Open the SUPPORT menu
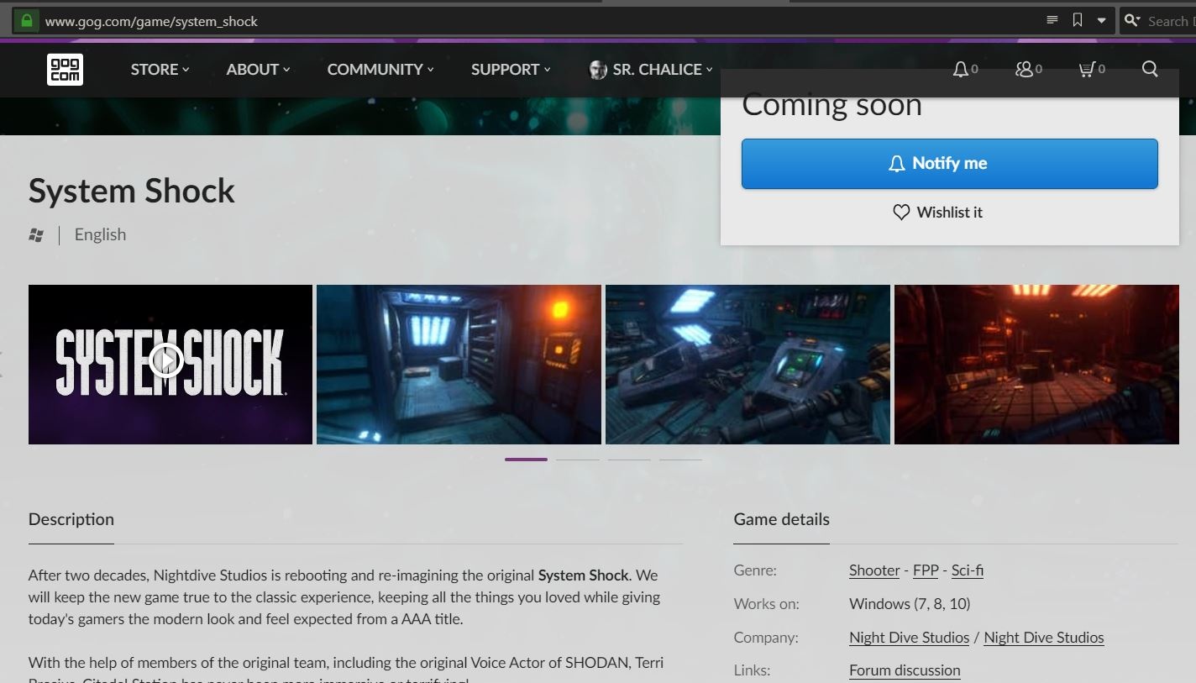Screen dimensions: 1196x683 point(510,70)
